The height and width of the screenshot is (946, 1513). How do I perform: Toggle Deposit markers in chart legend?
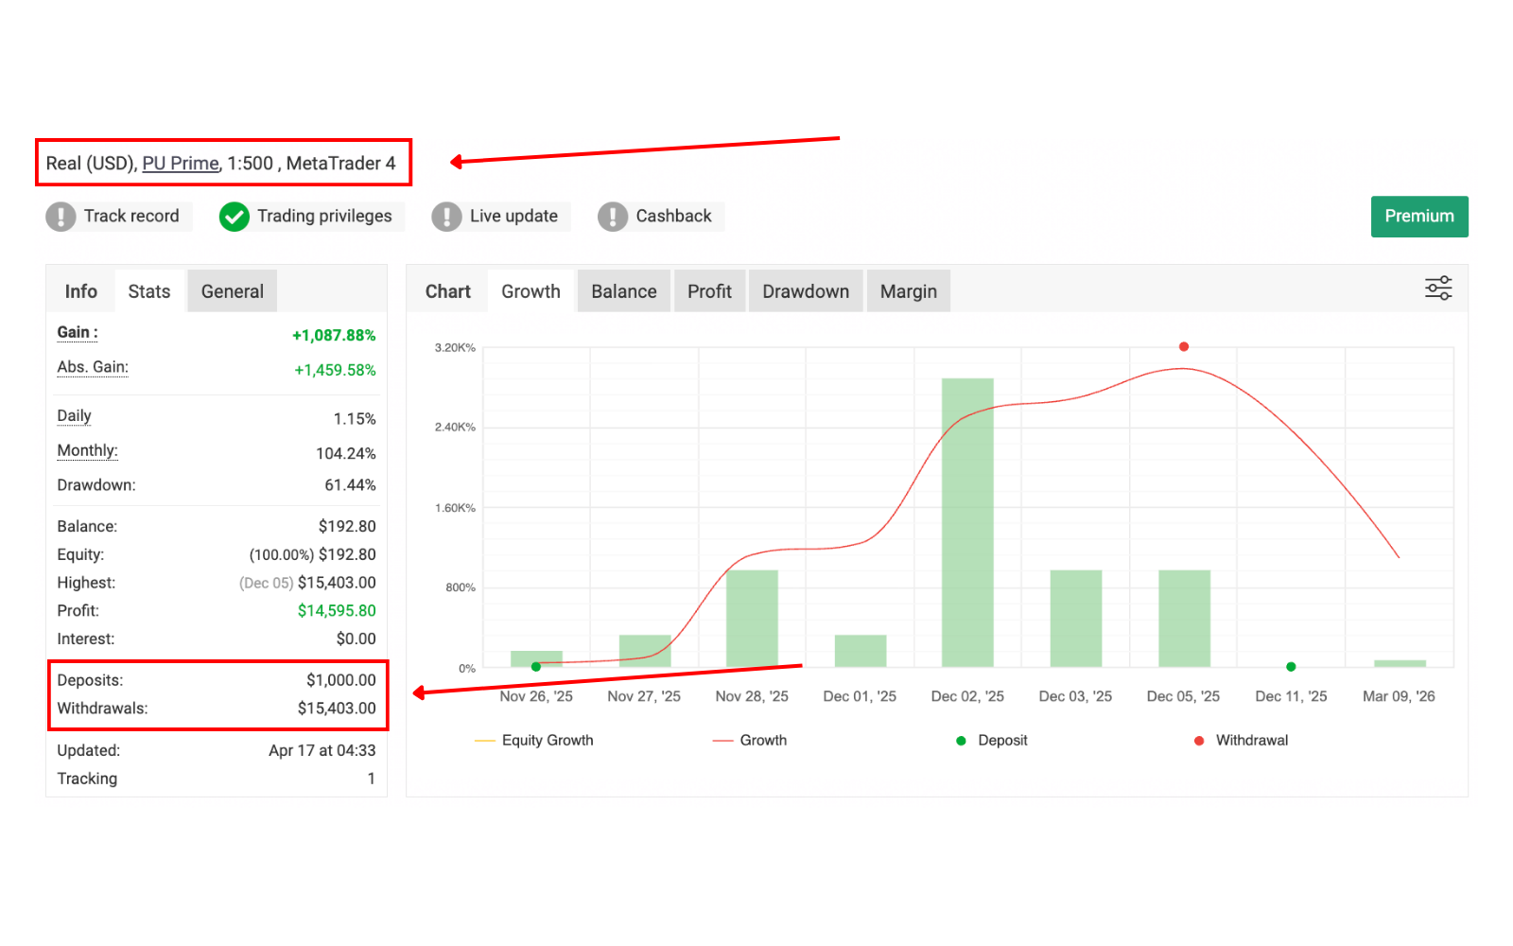tap(992, 740)
